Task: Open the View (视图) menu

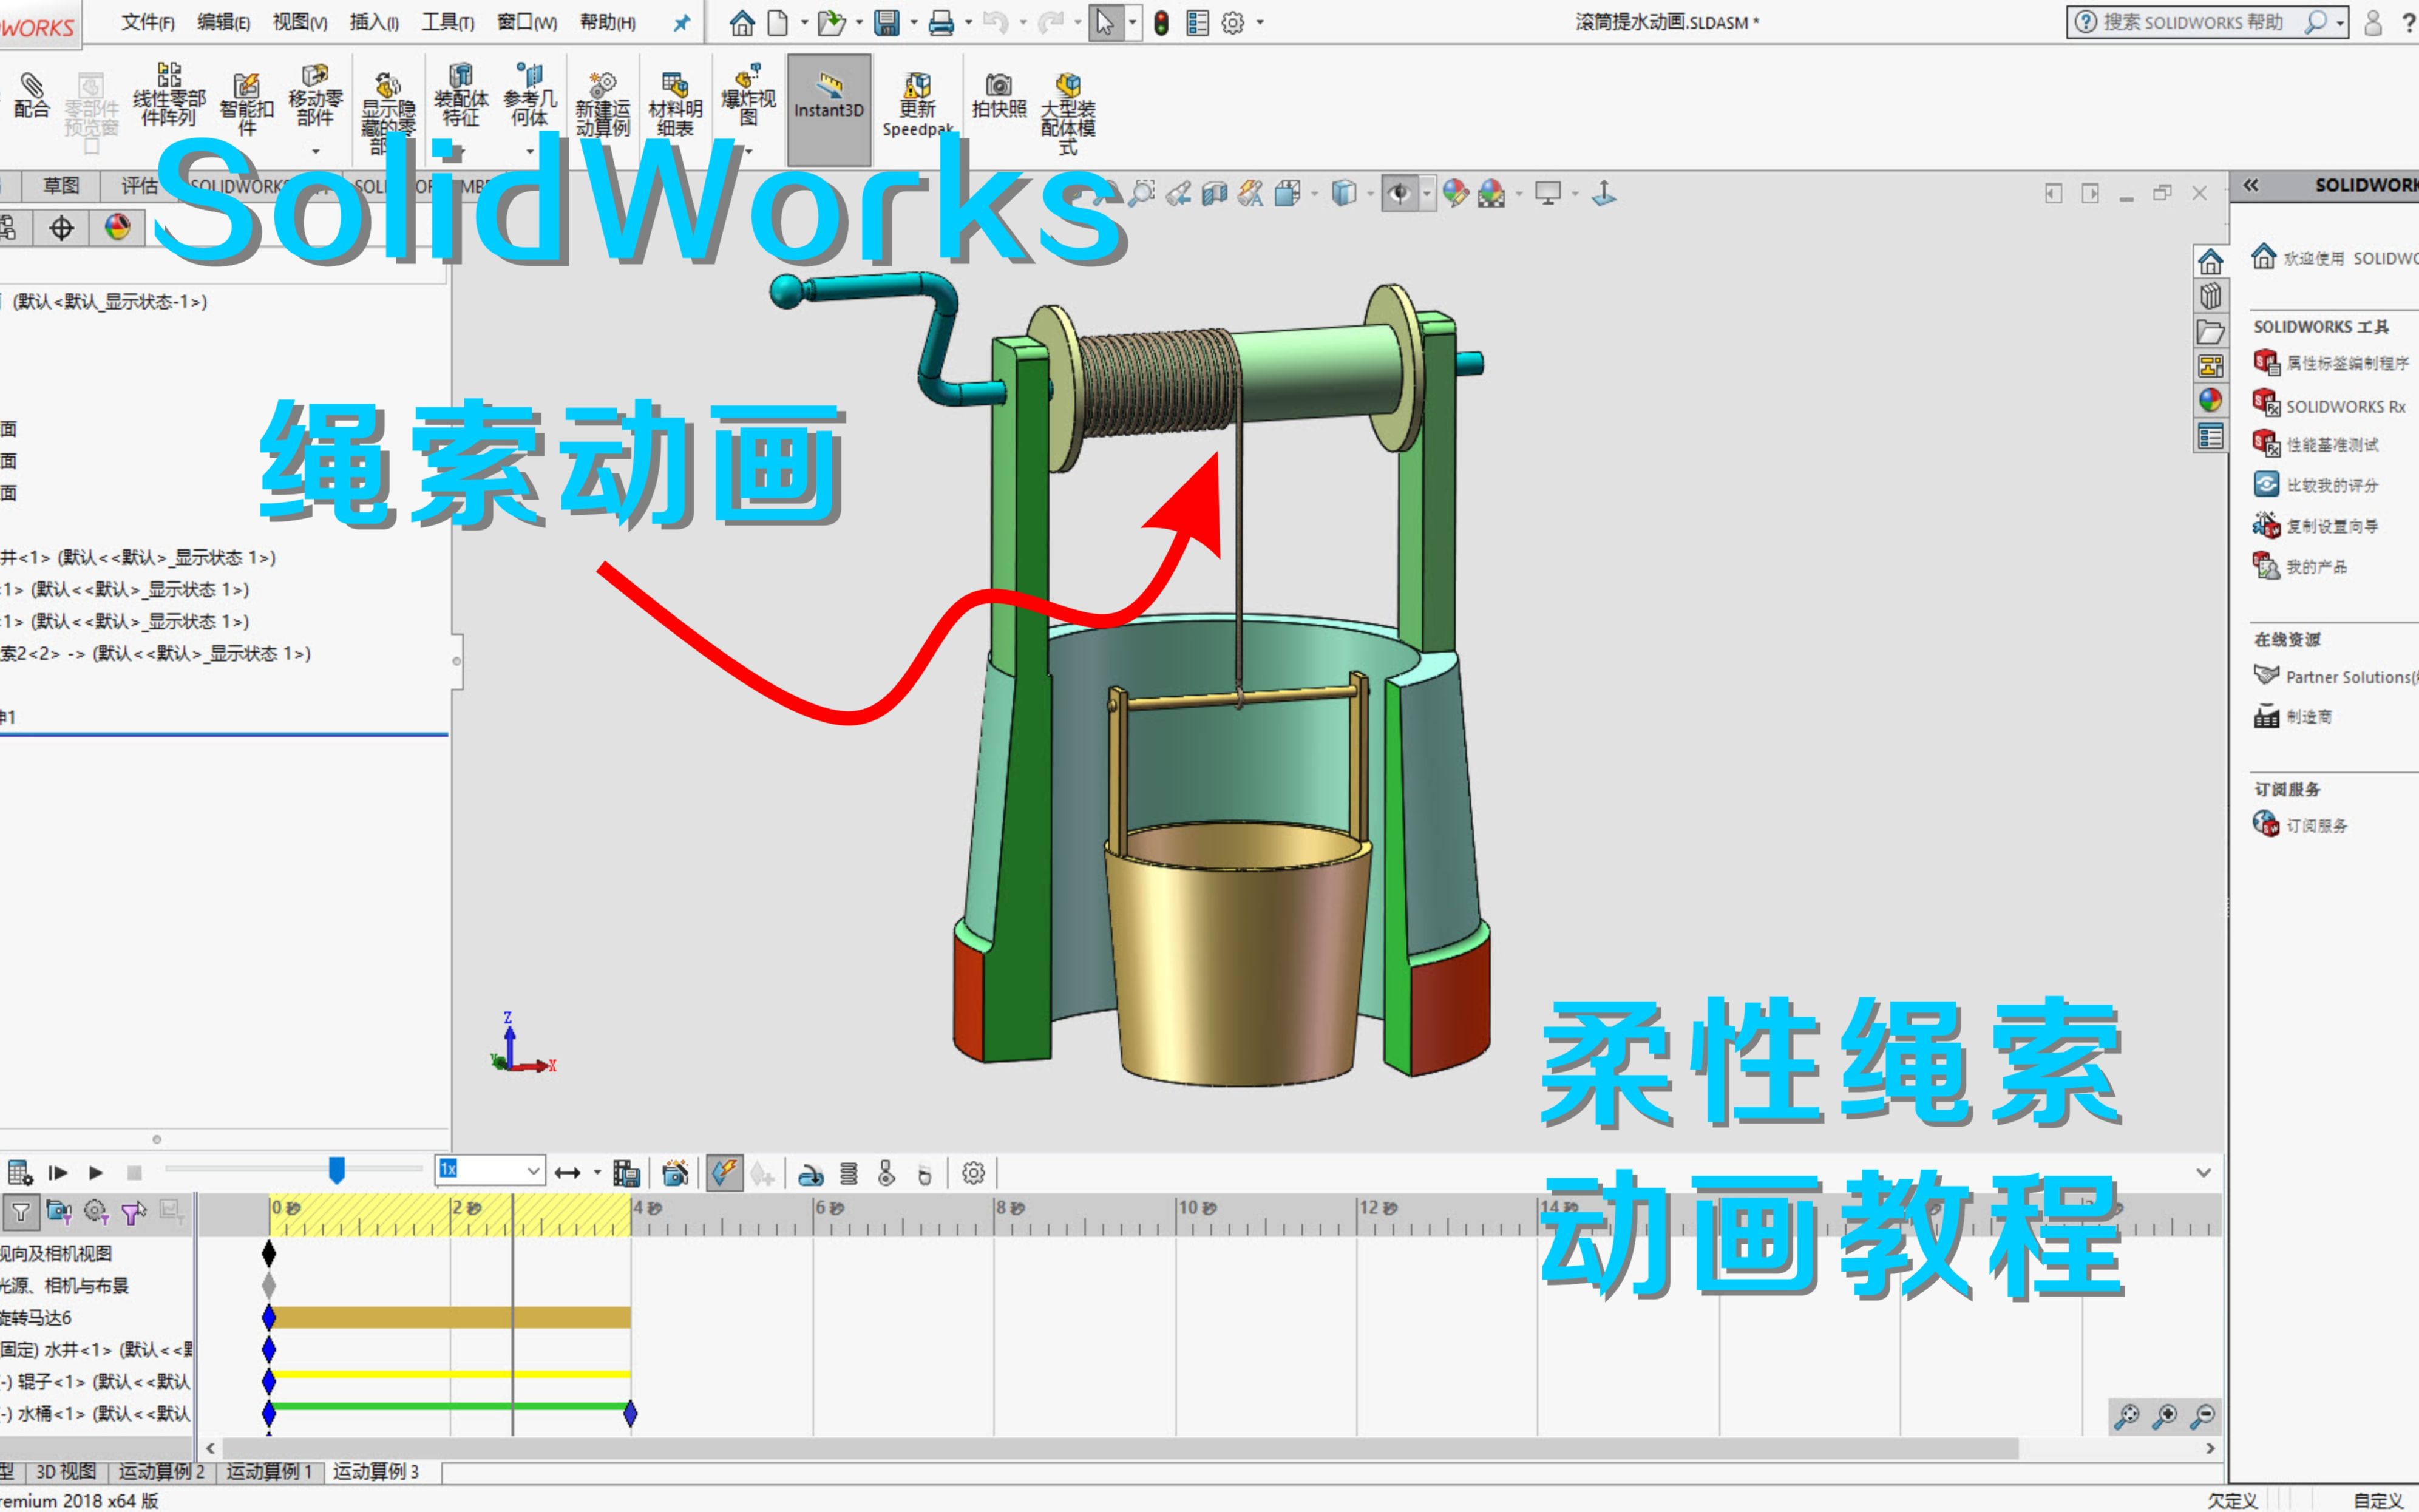Action: click(300, 22)
